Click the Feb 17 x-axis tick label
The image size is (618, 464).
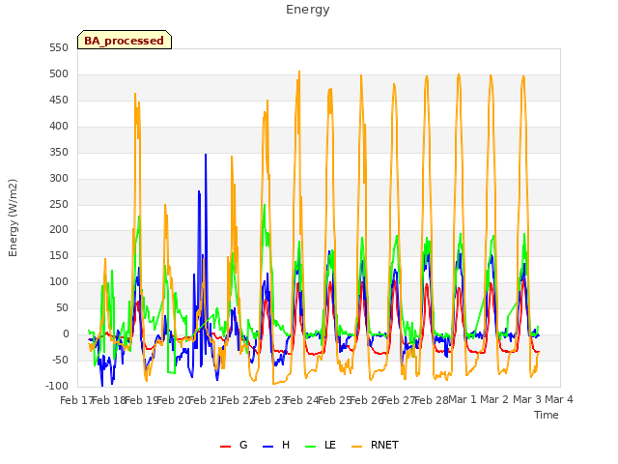coord(76,400)
